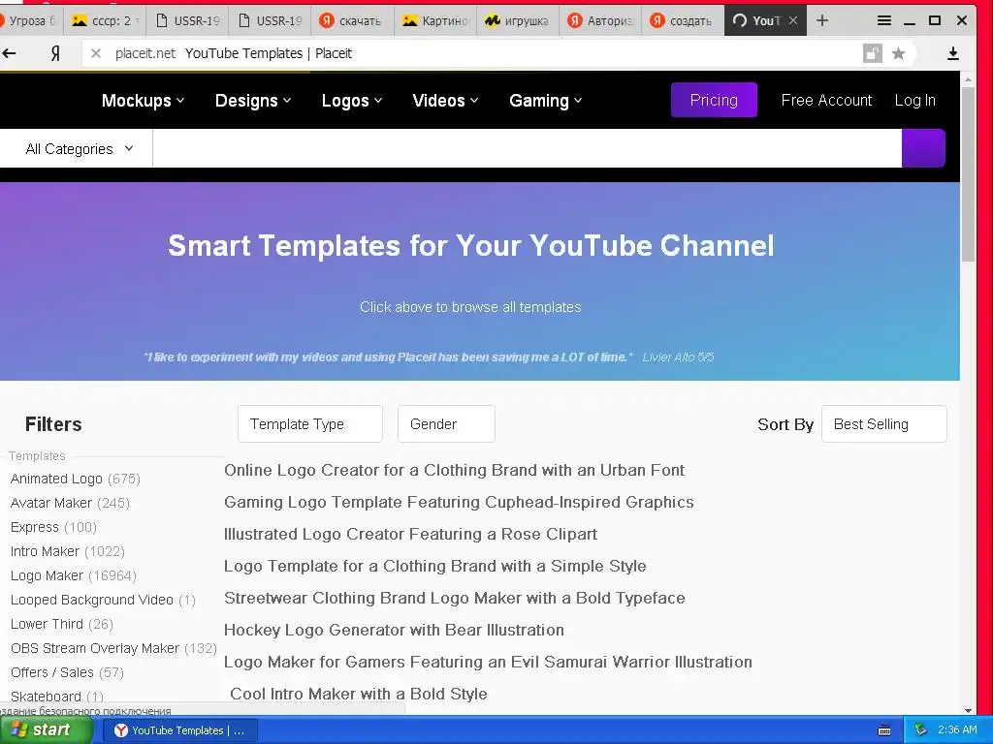Expand the Videos menu
This screenshot has height=744, width=993.
pos(445,101)
